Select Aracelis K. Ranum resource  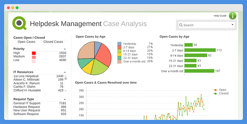coord(38,83)
